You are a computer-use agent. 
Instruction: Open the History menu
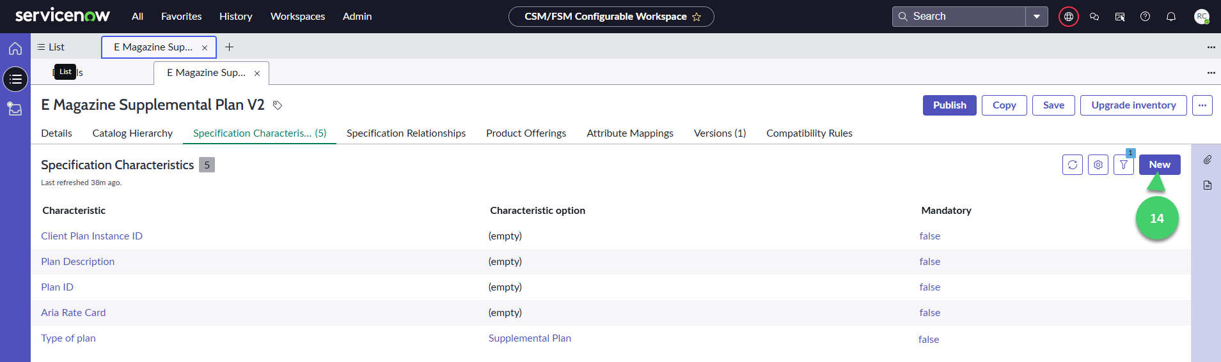236,17
